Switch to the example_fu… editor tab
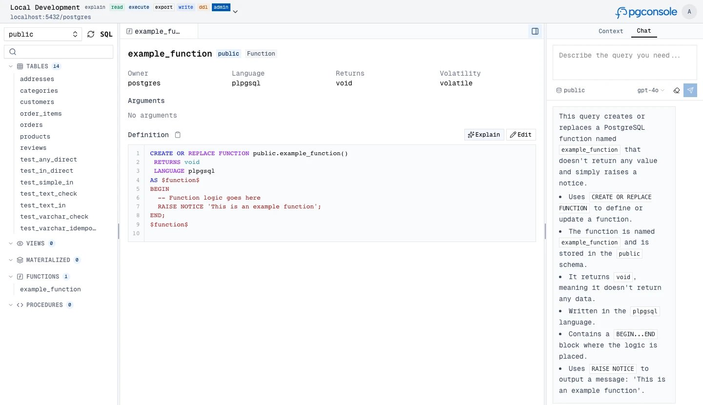Image resolution: width=703 pixels, height=405 pixels. click(159, 31)
